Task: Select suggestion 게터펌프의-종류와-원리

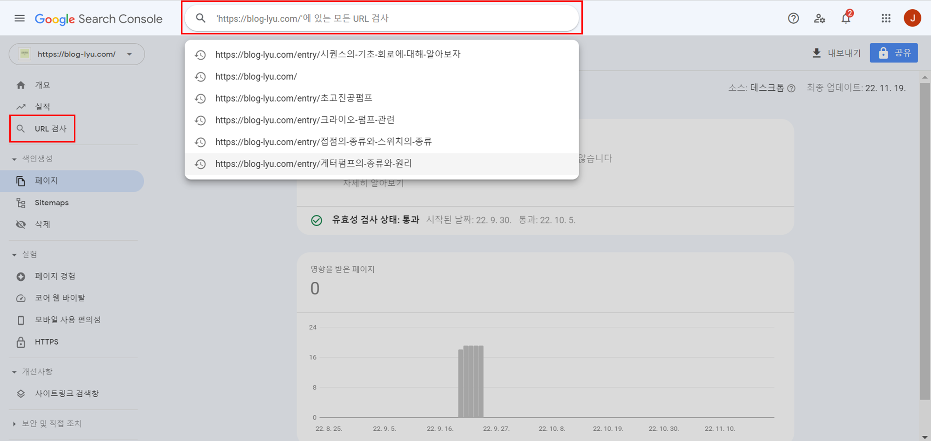Action: pos(382,164)
